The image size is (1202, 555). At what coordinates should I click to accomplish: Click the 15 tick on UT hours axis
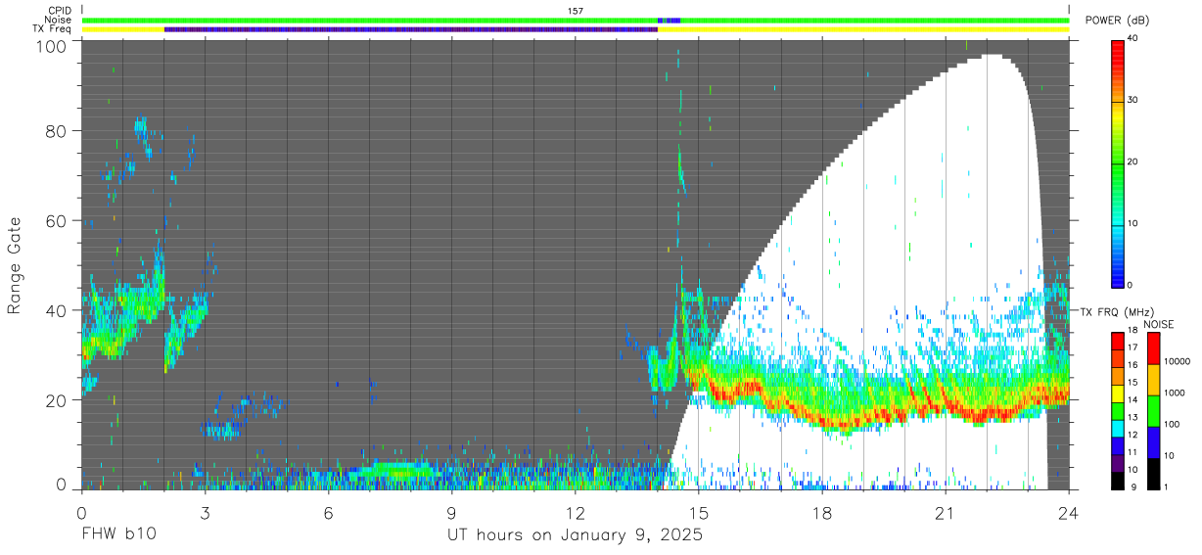(x=699, y=511)
